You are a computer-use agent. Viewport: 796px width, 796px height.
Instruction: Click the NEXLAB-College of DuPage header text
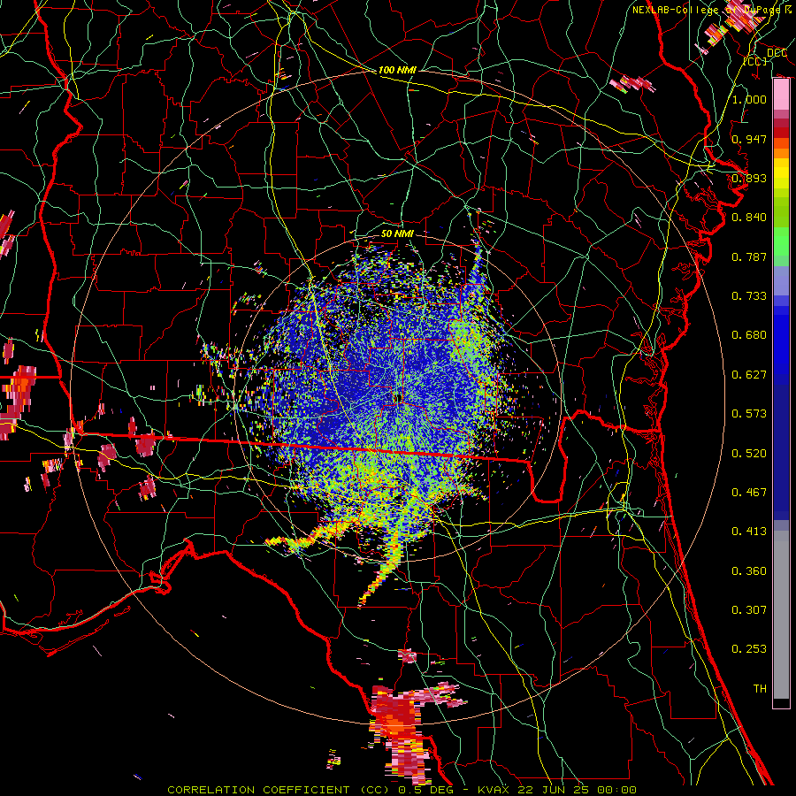[708, 10]
